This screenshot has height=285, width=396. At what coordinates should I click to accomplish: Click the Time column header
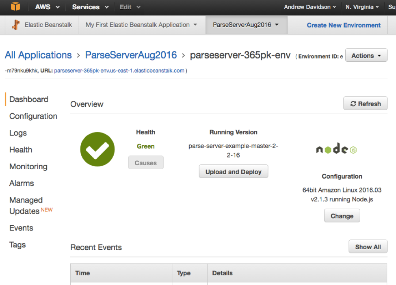(x=121, y=273)
